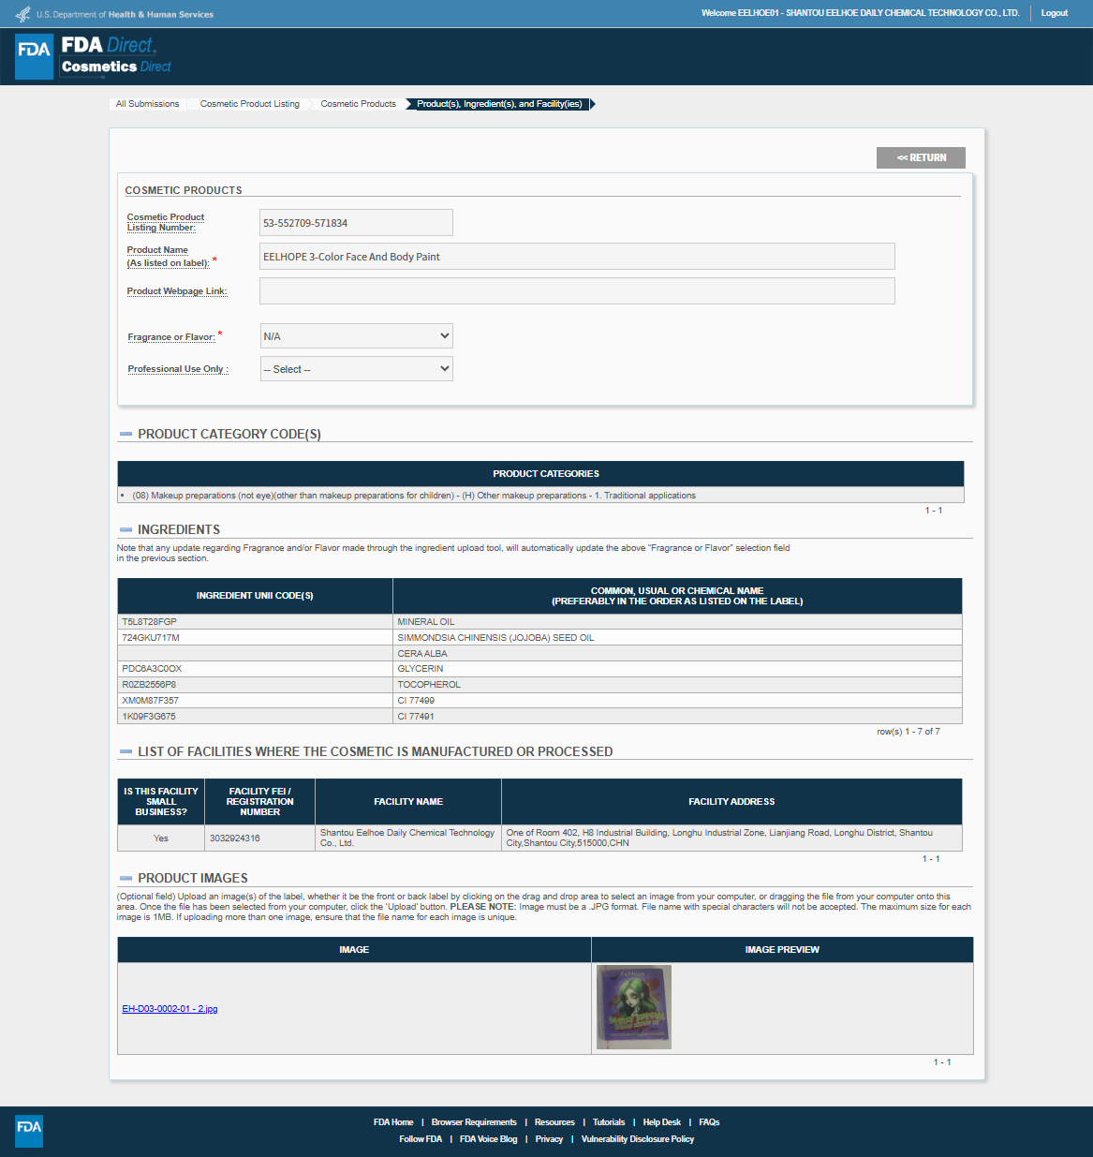This screenshot has width=1093, height=1157.
Task: Open FDA Voice Blog footer link
Action: click(x=488, y=1139)
